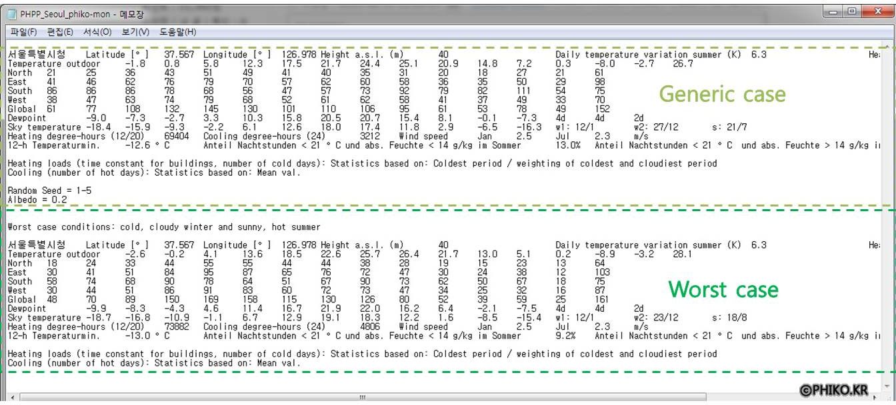Open the 편집(E) menu
Viewport: 896px width, 405px height.
[x=60, y=32]
